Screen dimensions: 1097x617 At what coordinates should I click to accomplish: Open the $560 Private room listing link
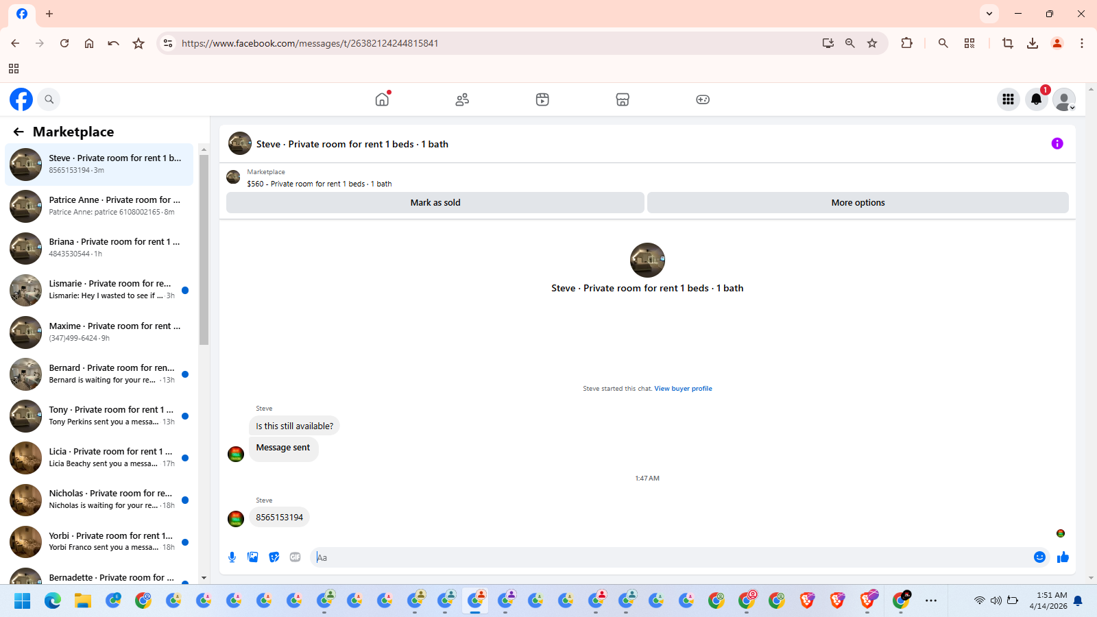click(320, 184)
